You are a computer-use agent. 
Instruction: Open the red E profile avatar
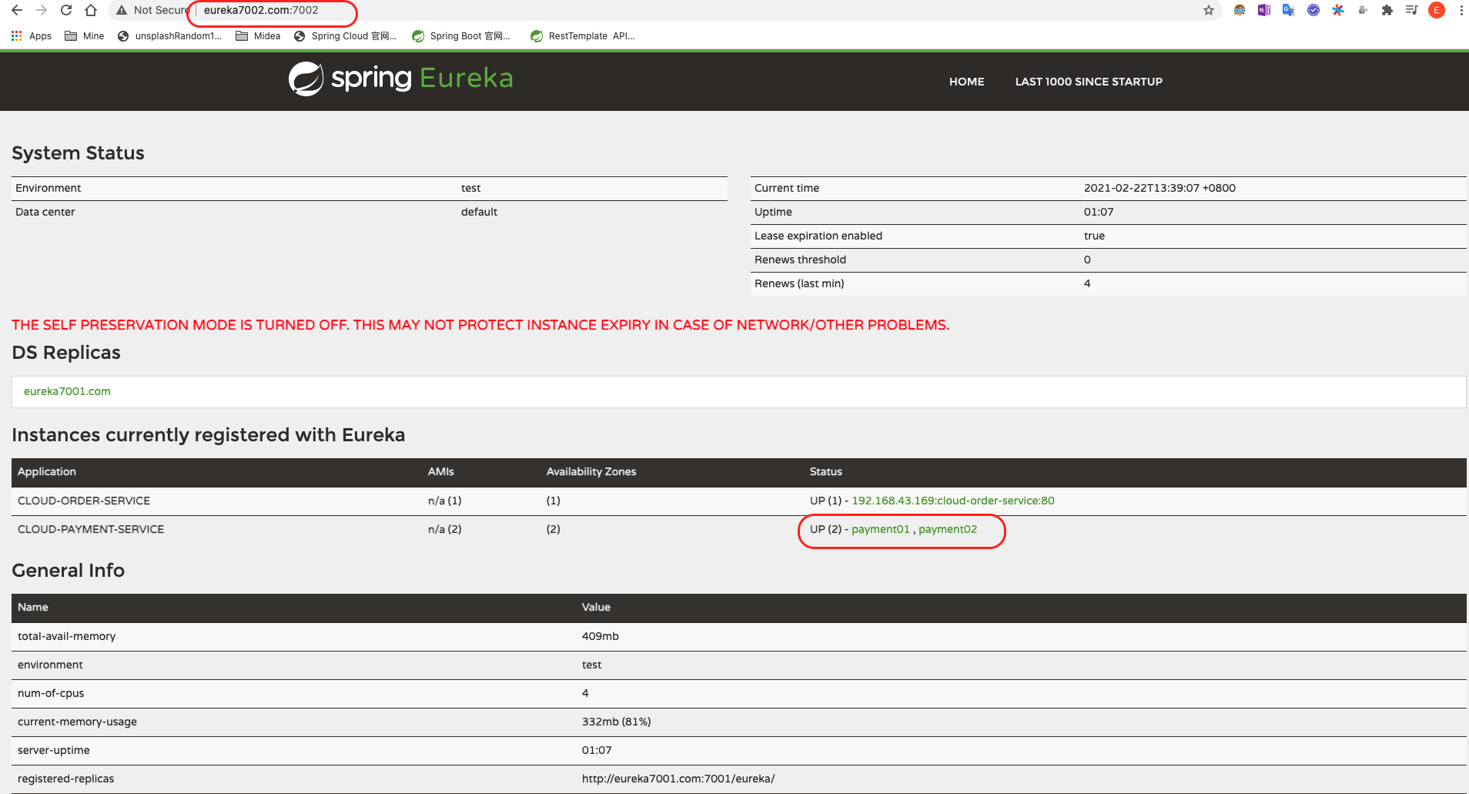pos(1436,10)
